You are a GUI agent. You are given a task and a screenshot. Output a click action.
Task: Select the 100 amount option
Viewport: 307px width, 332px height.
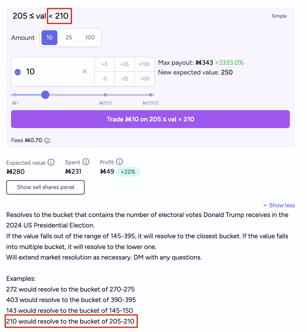[x=90, y=38]
